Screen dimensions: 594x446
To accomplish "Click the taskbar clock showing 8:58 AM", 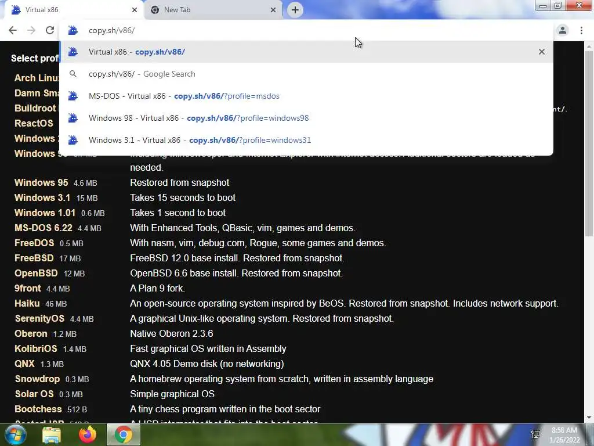I will pyautogui.click(x=566, y=435).
